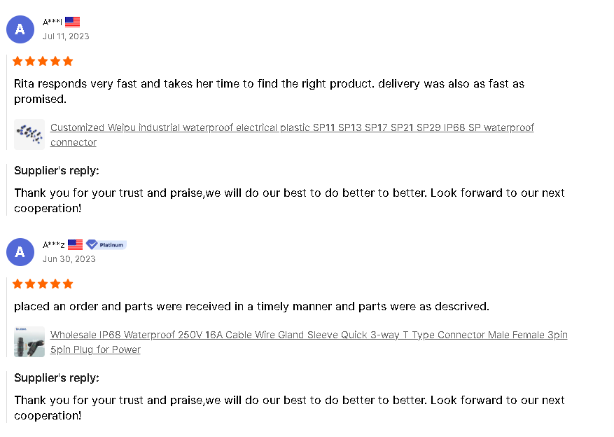Screen dimensions: 614x437
Task: Click the fifth star in A***l's rating
Action: pyautogui.click(x=68, y=62)
